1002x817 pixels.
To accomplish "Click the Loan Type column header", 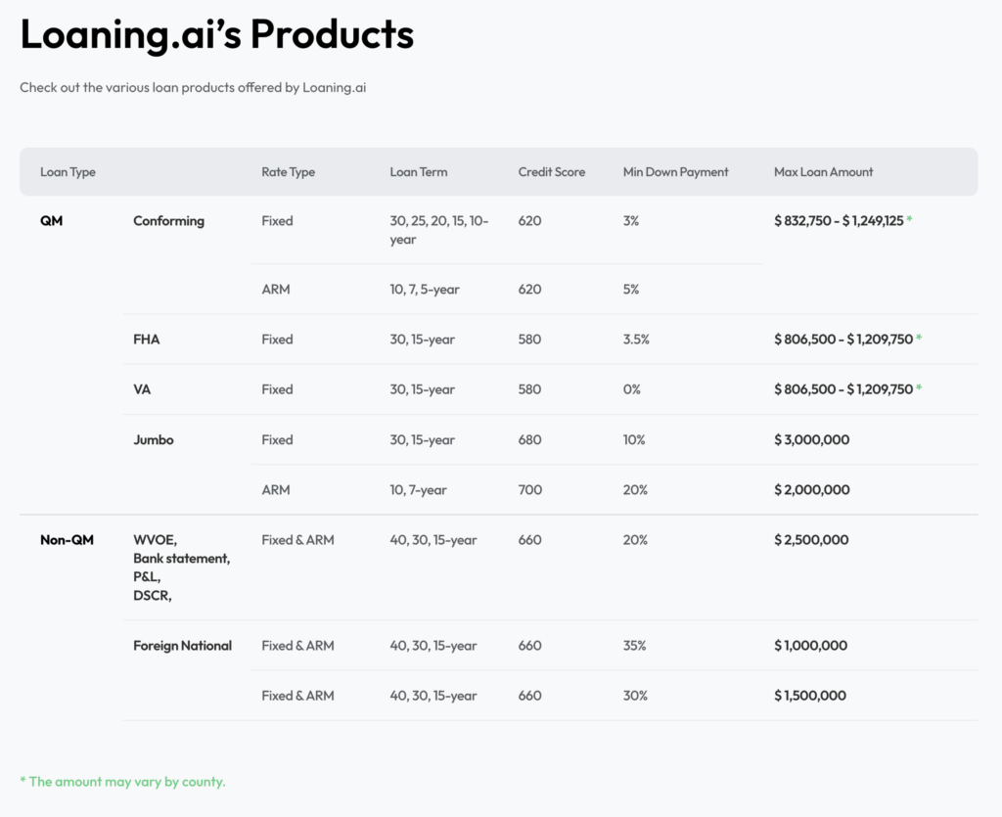I will [x=68, y=172].
